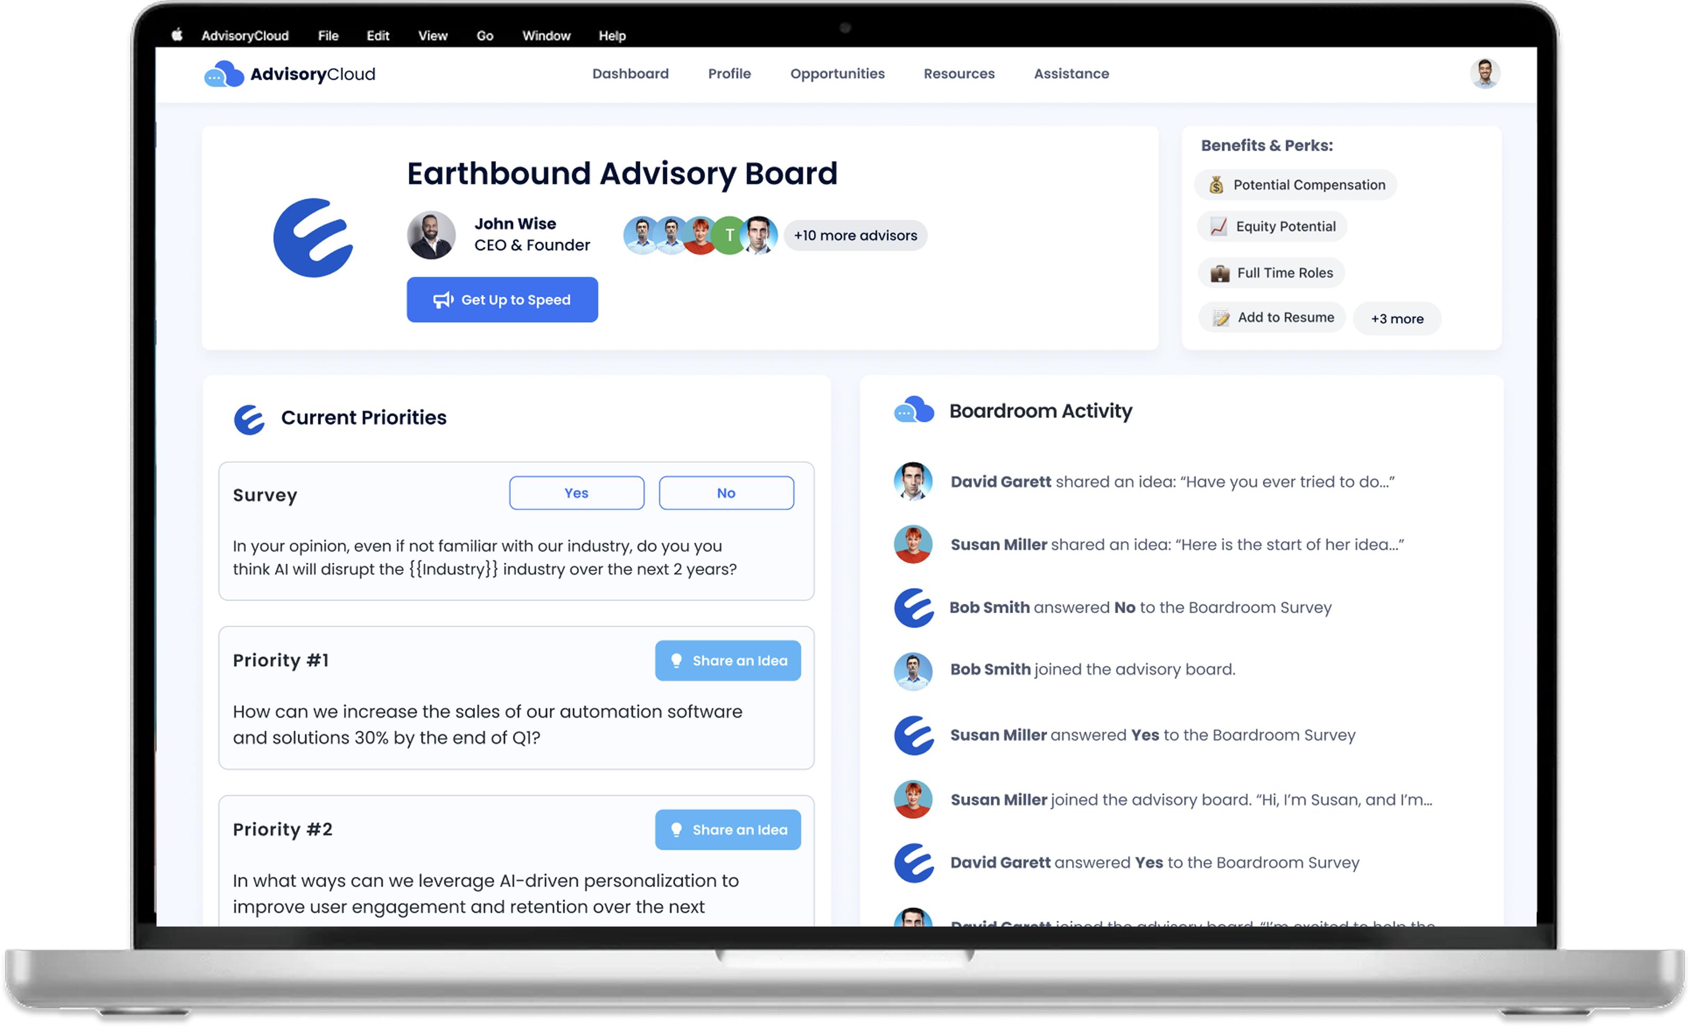Switch to Opportunities tab

[x=837, y=74]
